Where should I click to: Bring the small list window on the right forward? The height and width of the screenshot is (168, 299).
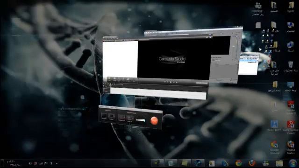pyautogui.click(x=249, y=65)
